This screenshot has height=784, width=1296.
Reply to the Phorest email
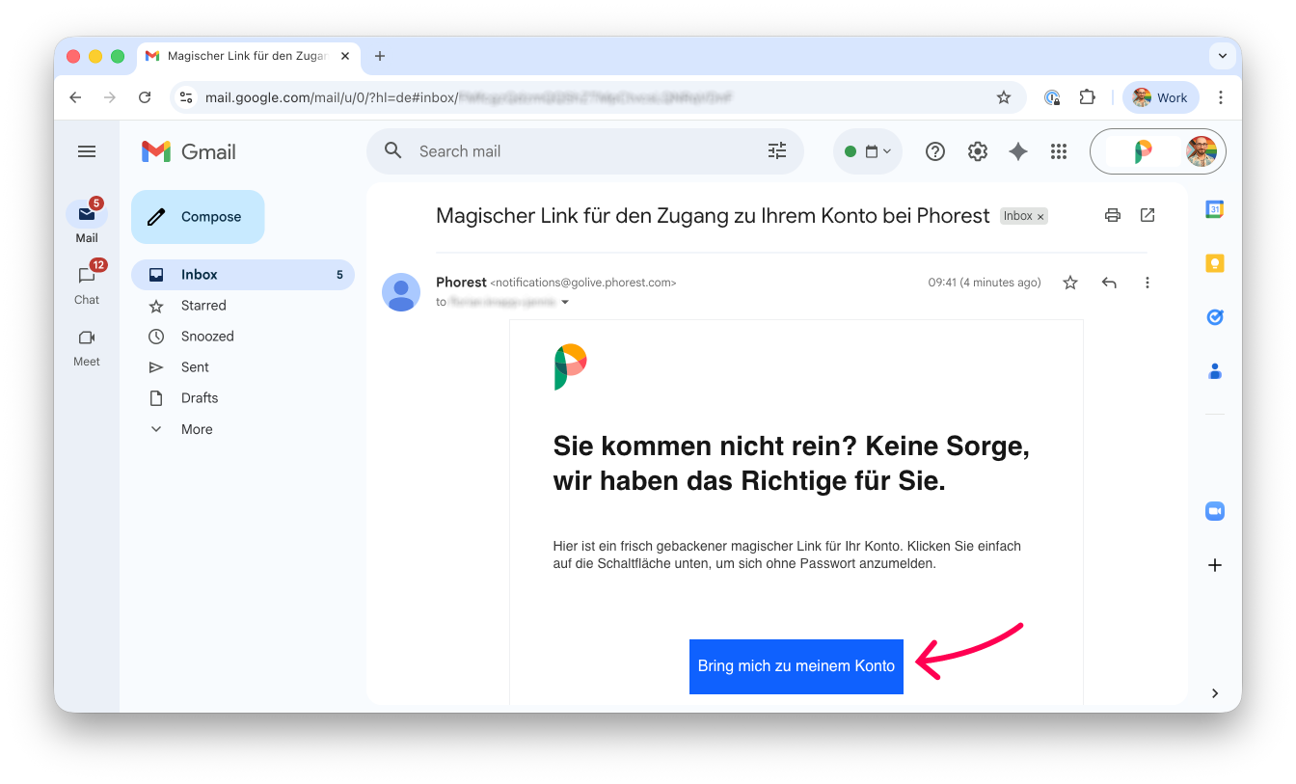(x=1108, y=282)
